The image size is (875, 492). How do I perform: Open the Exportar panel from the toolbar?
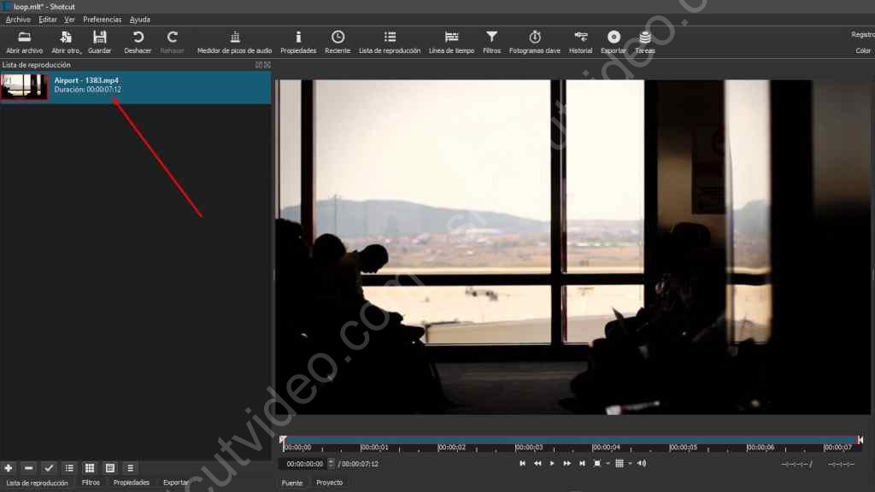(613, 41)
